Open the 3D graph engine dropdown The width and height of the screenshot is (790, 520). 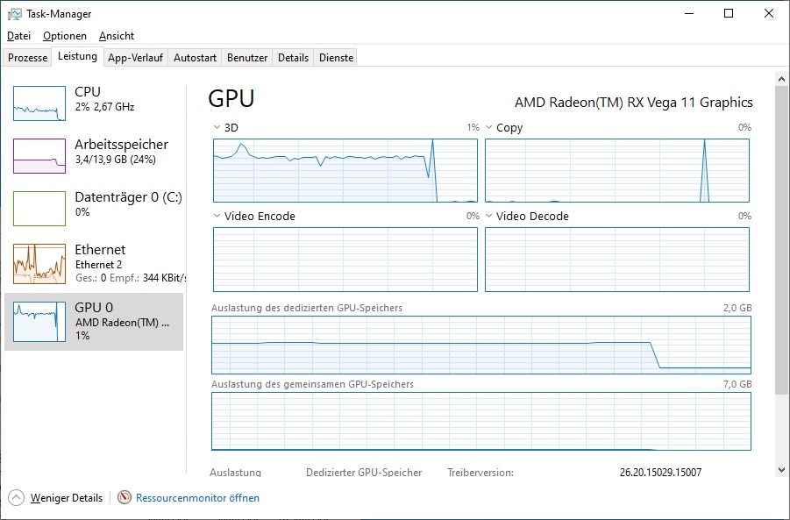coord(217,128)
